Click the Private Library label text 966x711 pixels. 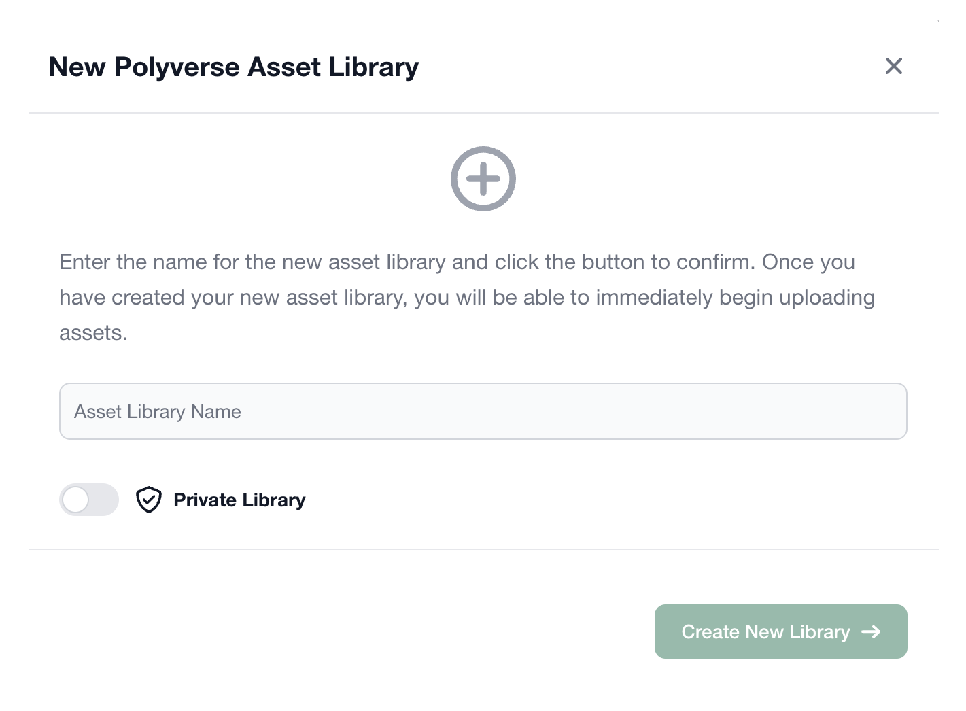[239, 500]
